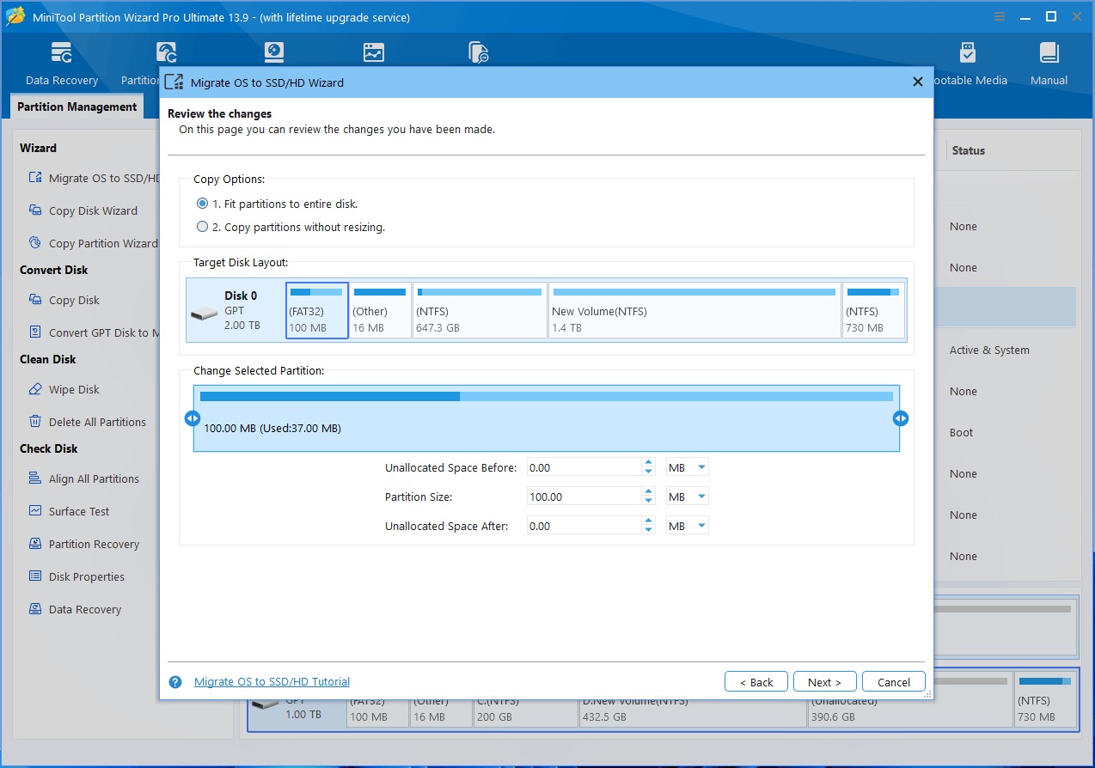1095x768 pixels.
Task: Click the sidebar Data Recovery icon
Action: tap(35, 609)
